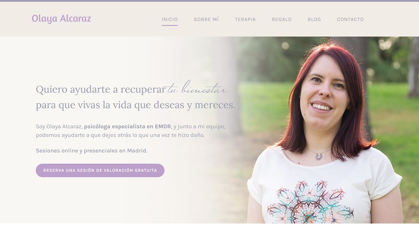Open the TERAPIA navigation link
The height and width of the screenshot is (233, 419).
point(245,19)
